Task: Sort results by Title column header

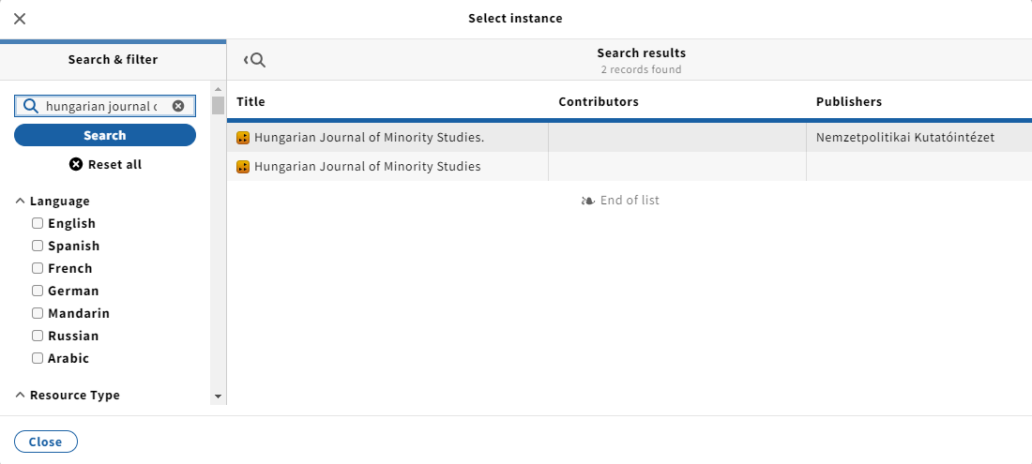Action: [250, 102]
